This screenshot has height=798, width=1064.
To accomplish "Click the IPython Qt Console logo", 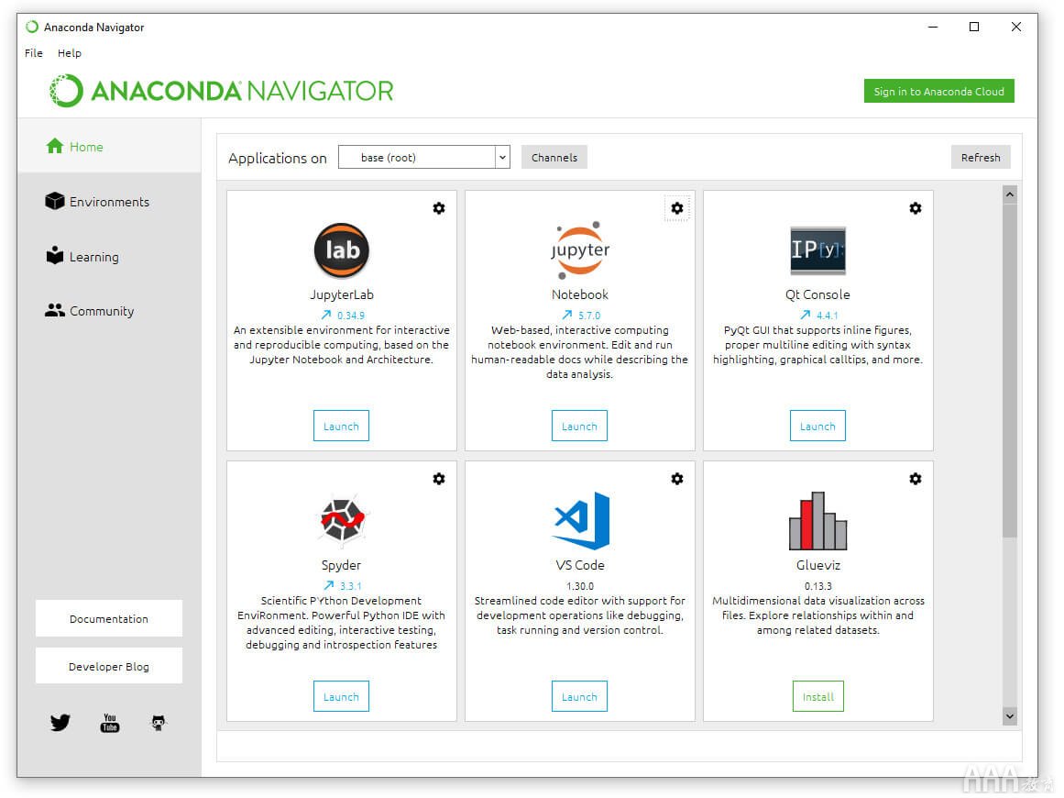I will pyautogui.click(x=817, y=249).
